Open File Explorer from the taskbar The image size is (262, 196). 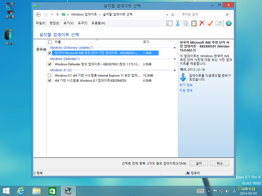point(36,191)
